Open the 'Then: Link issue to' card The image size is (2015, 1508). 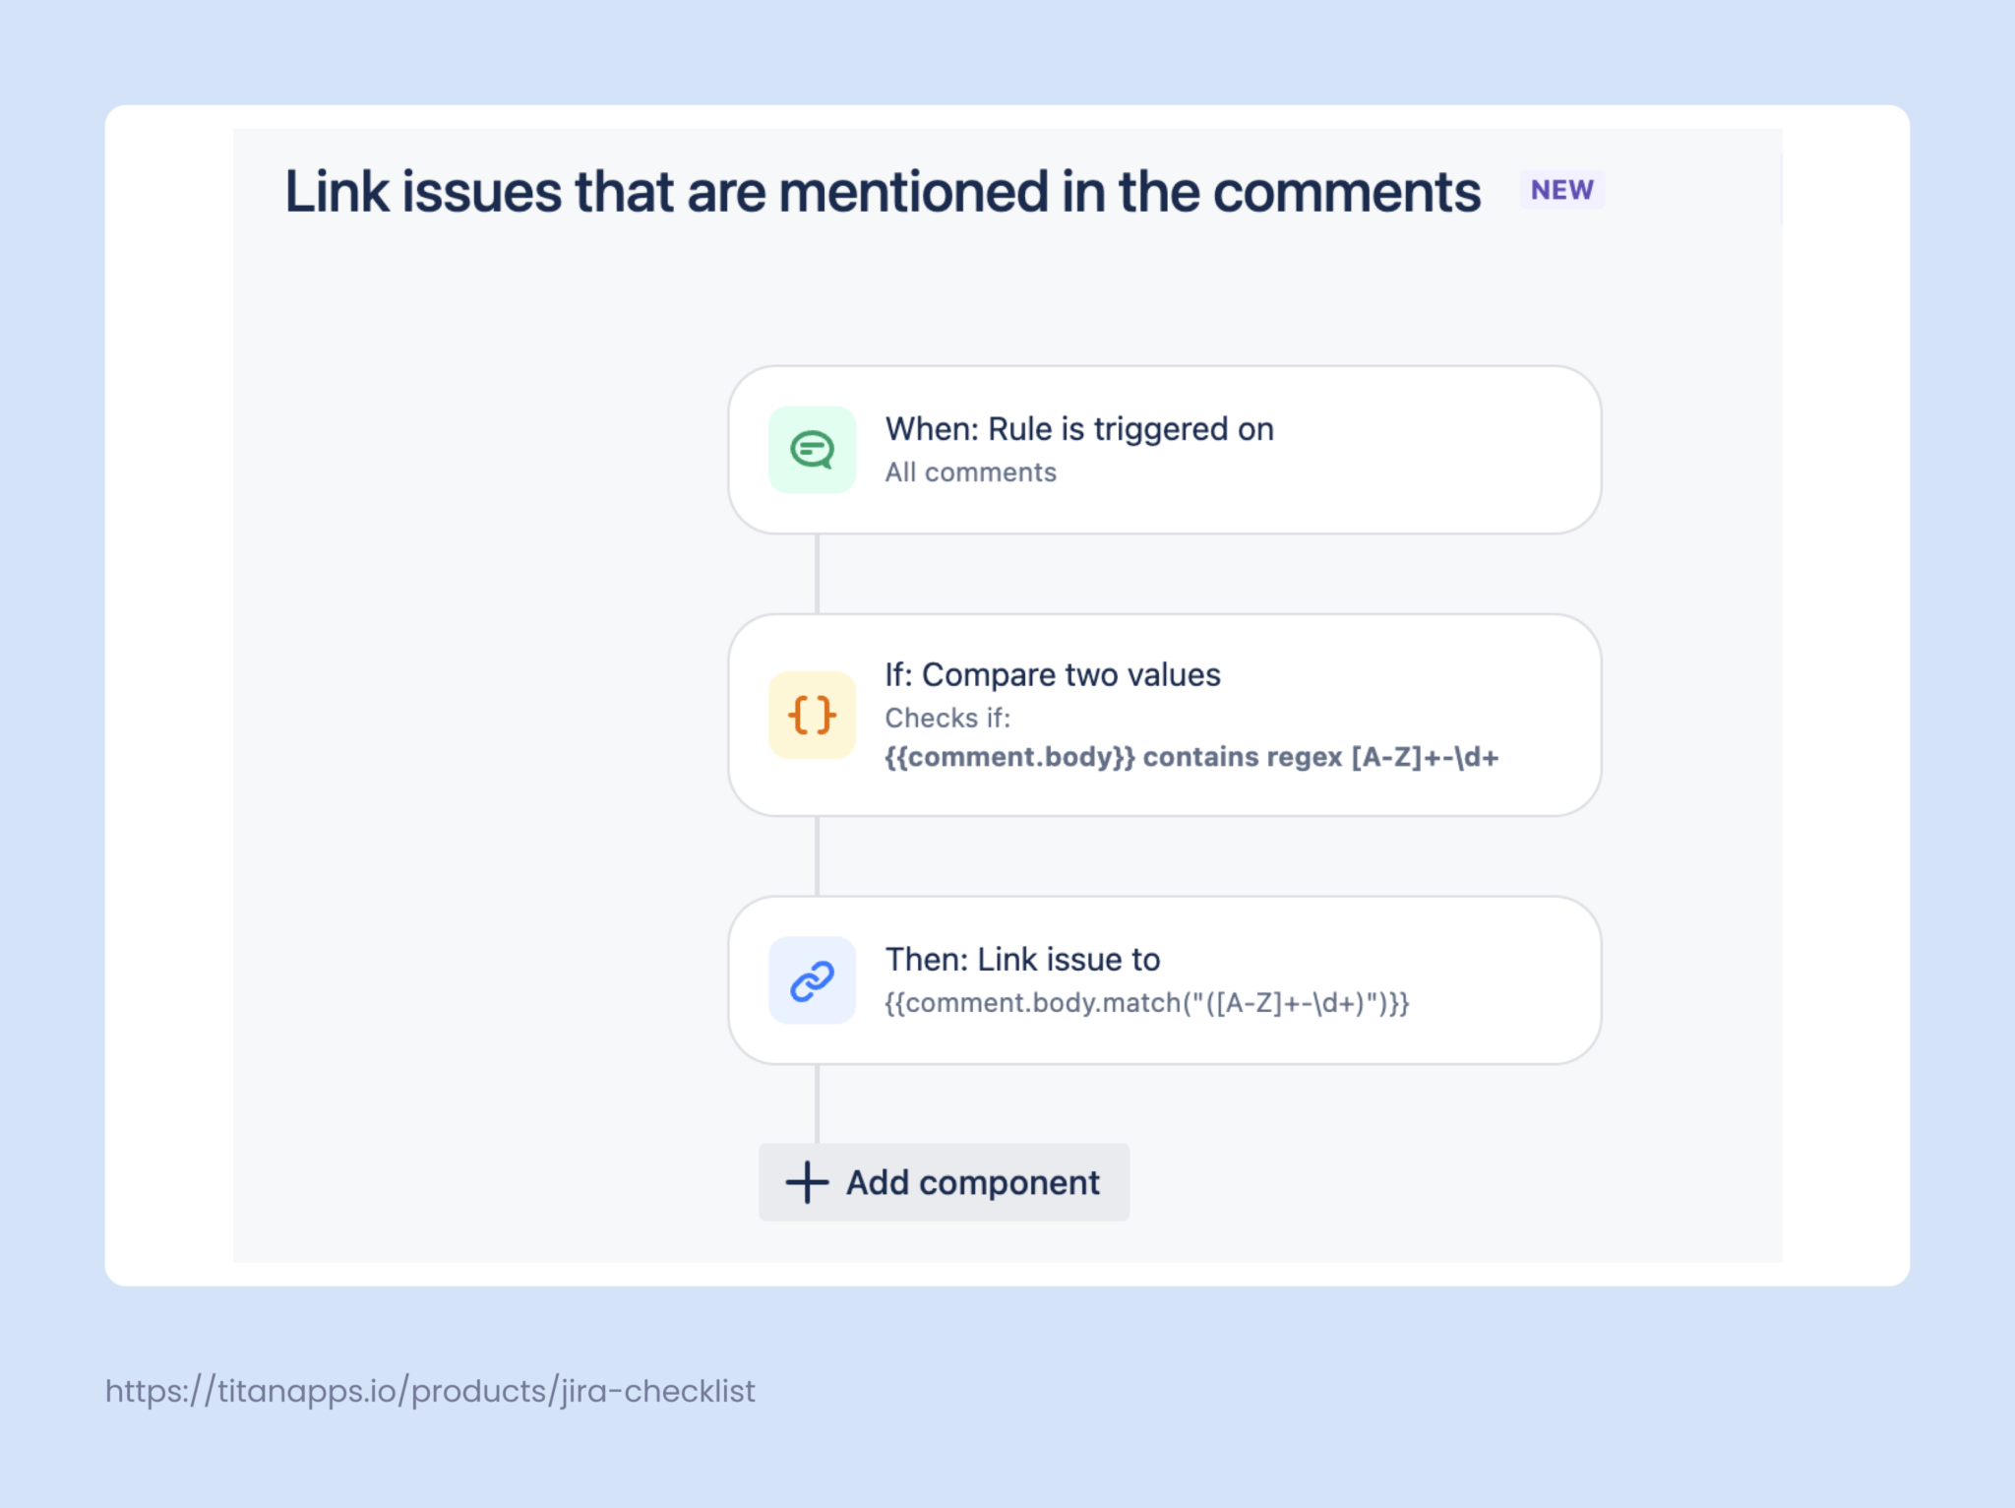[x=1165, y=980]
